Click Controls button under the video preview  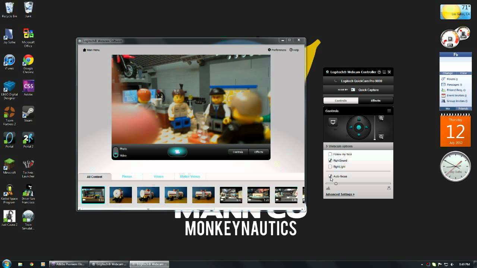tap(238, 152)
